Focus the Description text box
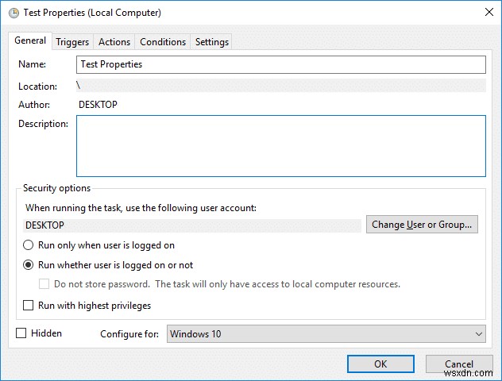The width and height of the screenshot is (502, 381). click(280, 146)
